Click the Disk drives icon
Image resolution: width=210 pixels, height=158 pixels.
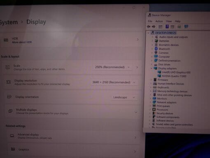click(x=156, y=64)
